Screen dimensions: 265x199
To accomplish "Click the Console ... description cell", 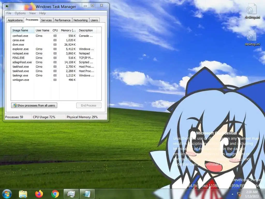I will click(x=86, y=36).
